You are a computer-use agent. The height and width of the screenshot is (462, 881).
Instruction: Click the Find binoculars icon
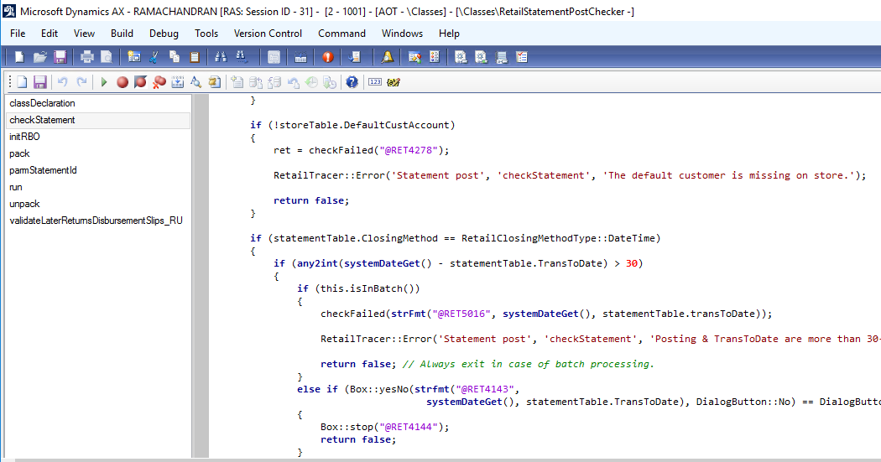coord(221,57)
